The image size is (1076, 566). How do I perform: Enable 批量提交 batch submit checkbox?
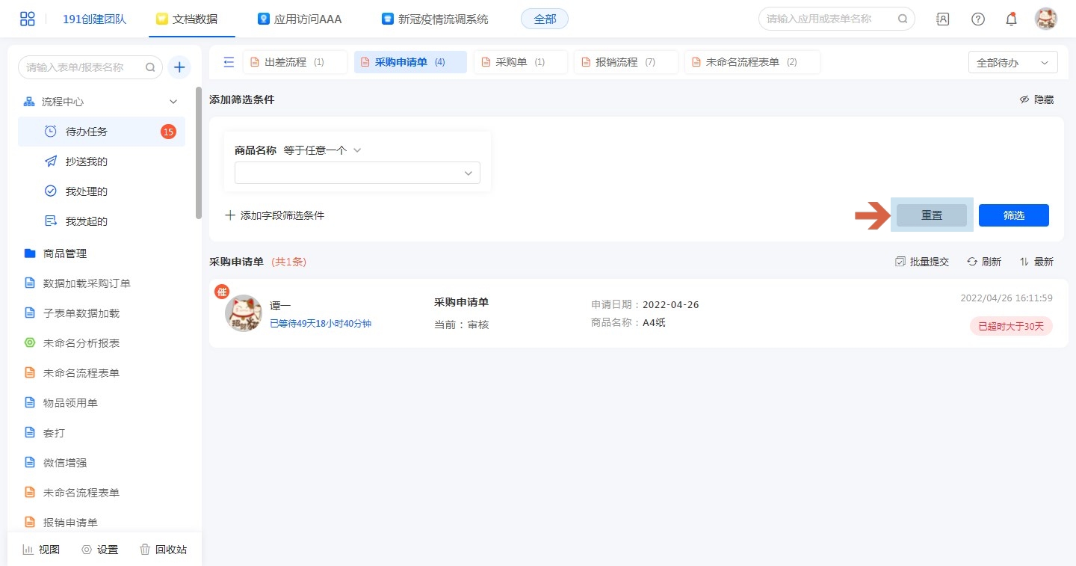(922, 262)
